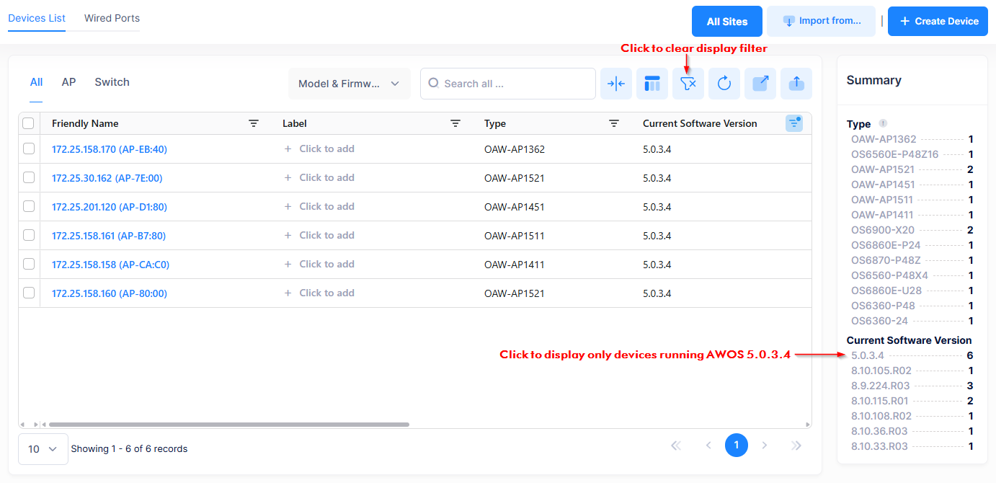The image size is (996, 483).
Task: Click the refresh table icon
Action: click(x=724, y=84)
